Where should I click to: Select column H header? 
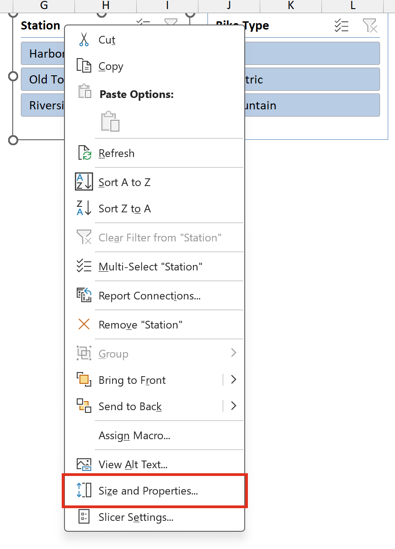[x=106, y=5]
